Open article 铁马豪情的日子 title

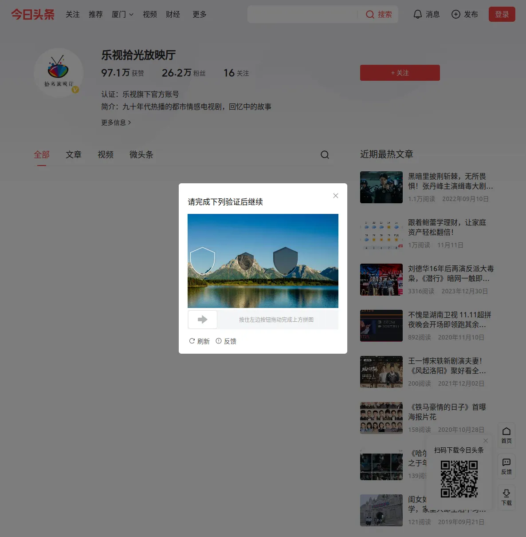447,412
